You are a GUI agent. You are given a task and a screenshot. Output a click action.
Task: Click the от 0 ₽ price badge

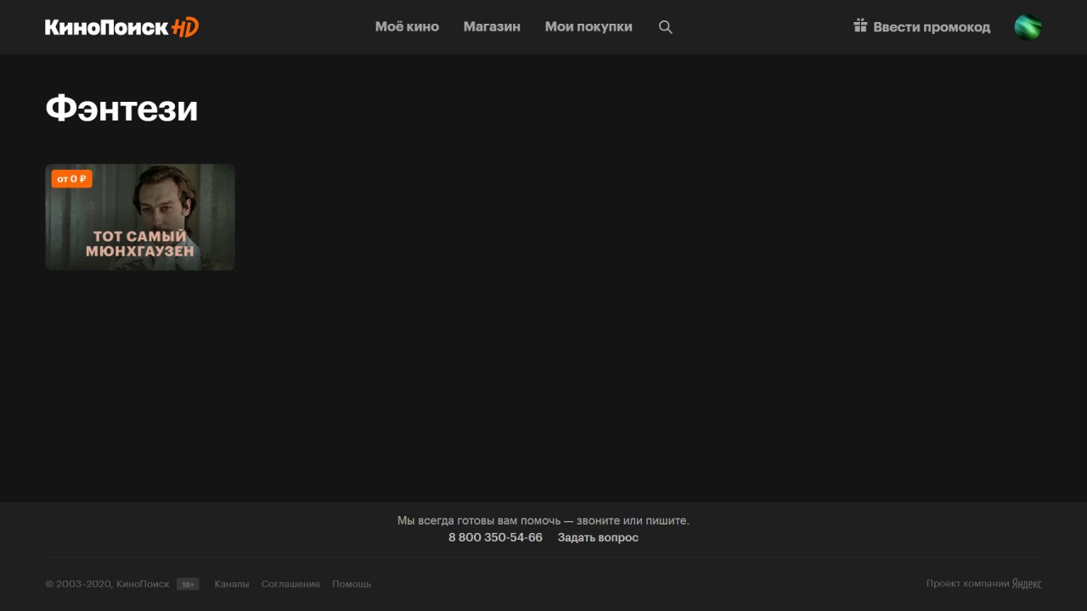pyautogui.click(x=71, y=179)
